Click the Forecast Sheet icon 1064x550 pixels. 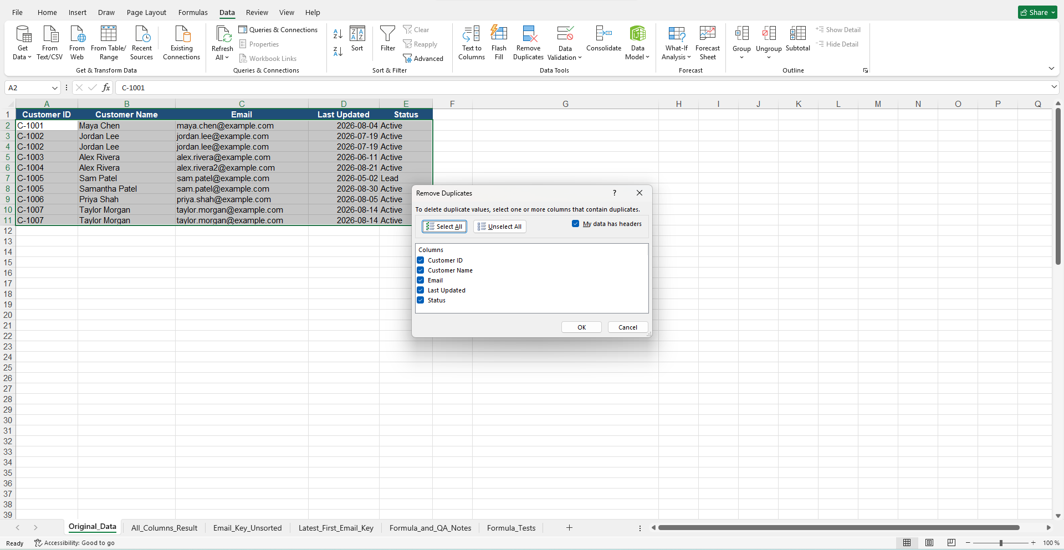708,43
